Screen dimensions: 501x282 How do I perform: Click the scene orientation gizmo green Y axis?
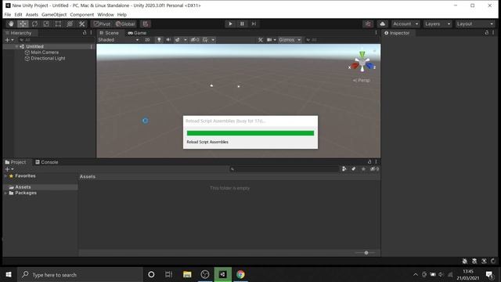(362, 55)
